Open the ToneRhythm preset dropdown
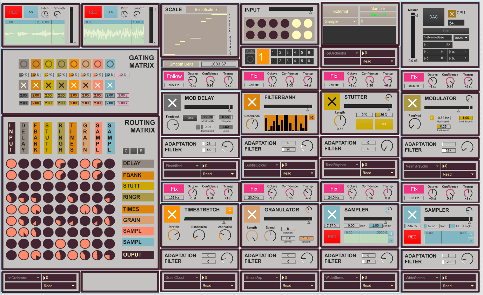The image size is (483, 295). tap(342, 165)
